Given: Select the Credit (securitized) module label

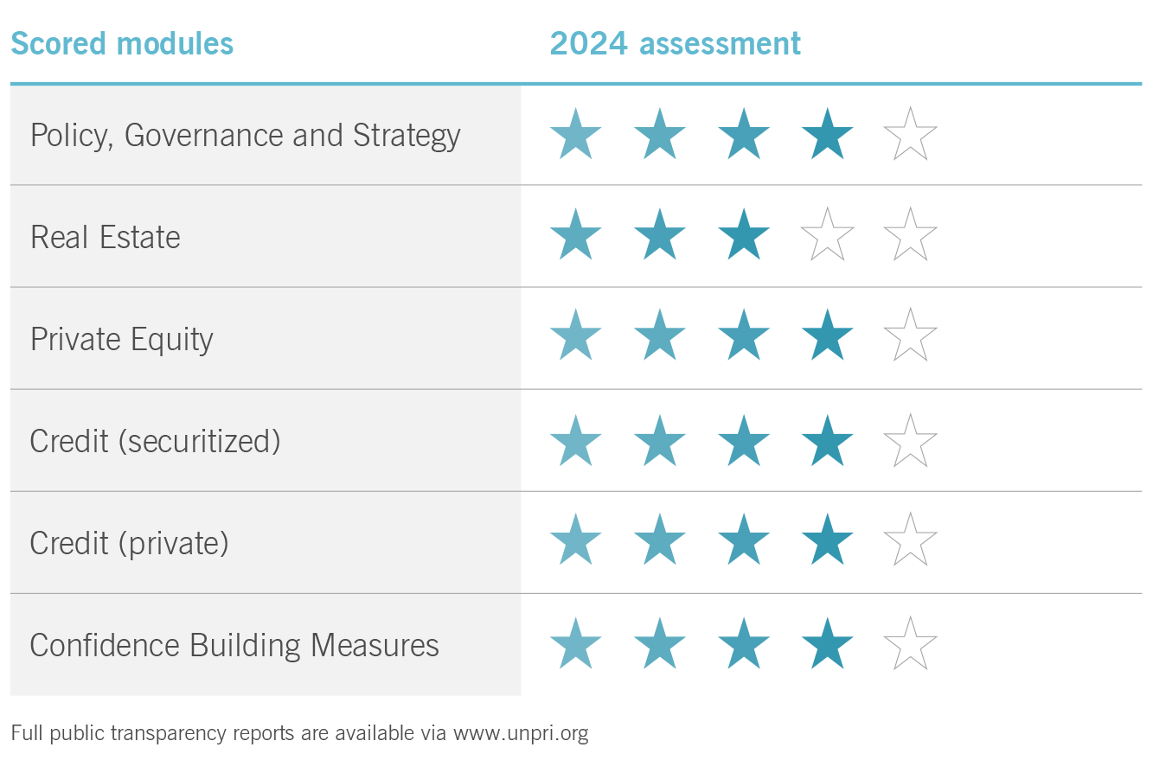Looking at the screenshot, I should point(156,441).
